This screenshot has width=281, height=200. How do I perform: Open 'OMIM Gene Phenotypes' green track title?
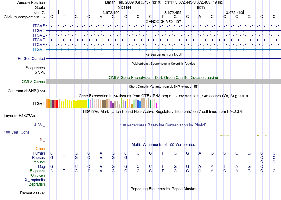pos(163,77)
